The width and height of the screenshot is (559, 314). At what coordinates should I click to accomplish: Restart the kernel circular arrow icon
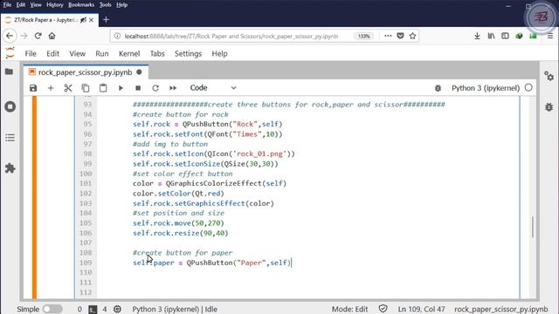(155, 88)
